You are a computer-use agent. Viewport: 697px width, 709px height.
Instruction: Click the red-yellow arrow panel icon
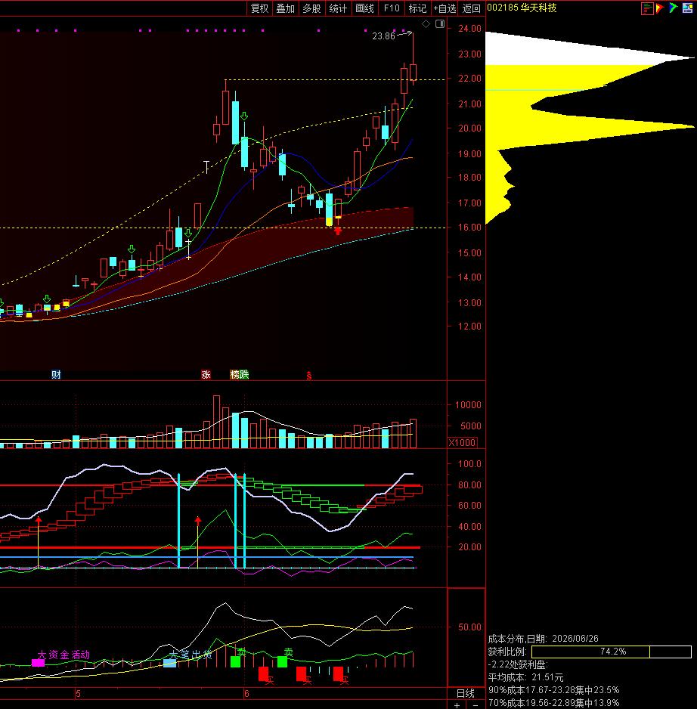point(660,8)
